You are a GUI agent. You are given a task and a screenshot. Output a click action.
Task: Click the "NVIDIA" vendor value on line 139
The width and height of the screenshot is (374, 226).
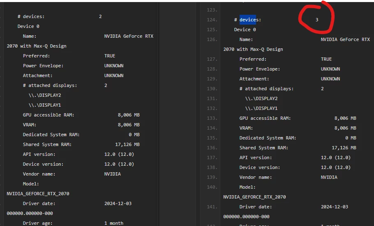329,177
